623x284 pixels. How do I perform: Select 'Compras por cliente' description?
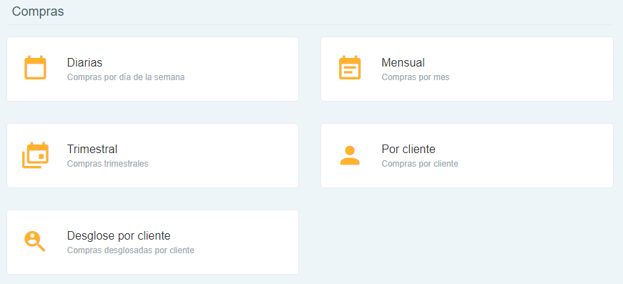click(420, 164)
